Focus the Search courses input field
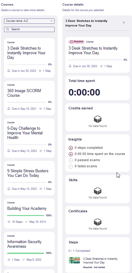132x273 pixels. pos(29,29)
